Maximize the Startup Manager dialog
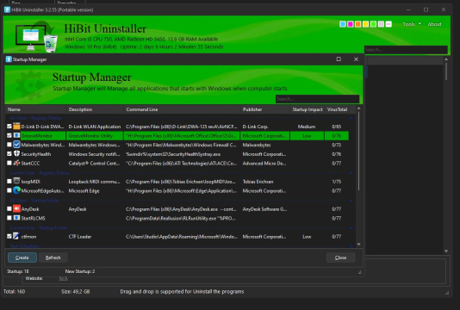 coord(339,59)
